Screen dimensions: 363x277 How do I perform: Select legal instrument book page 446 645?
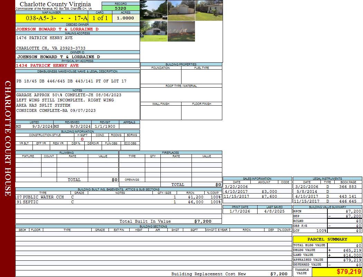click(347, 201)
